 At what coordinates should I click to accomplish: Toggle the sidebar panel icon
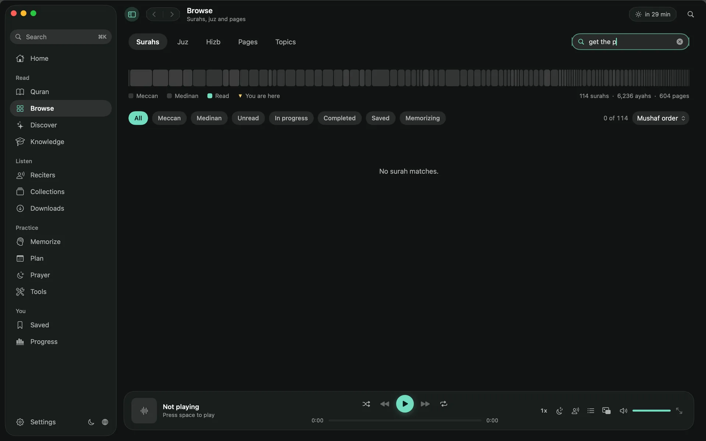coord(132,14)
